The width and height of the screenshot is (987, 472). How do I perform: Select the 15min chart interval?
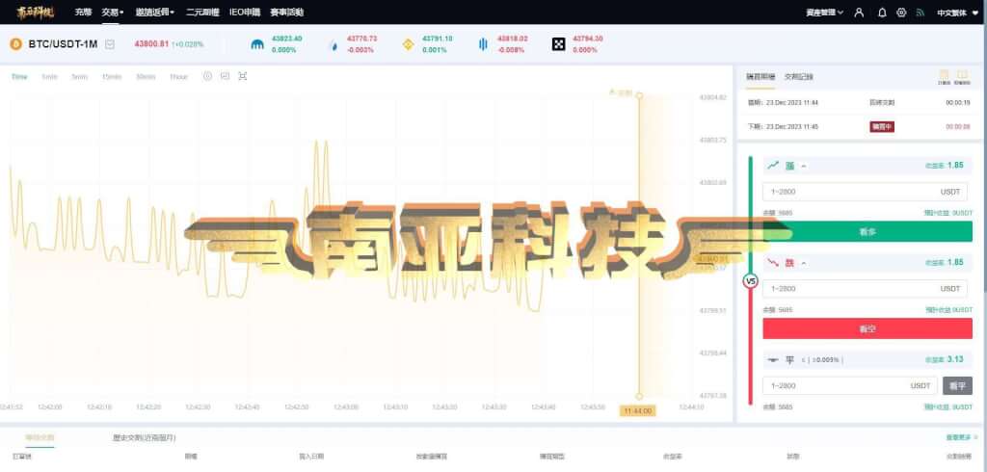(112, 77)
